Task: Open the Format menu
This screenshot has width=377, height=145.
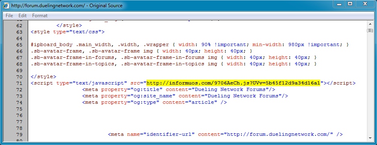Action: pyautogui.click(x=40, y=16)
